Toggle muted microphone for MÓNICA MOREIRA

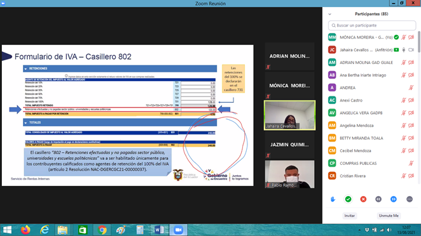point(404,37)
